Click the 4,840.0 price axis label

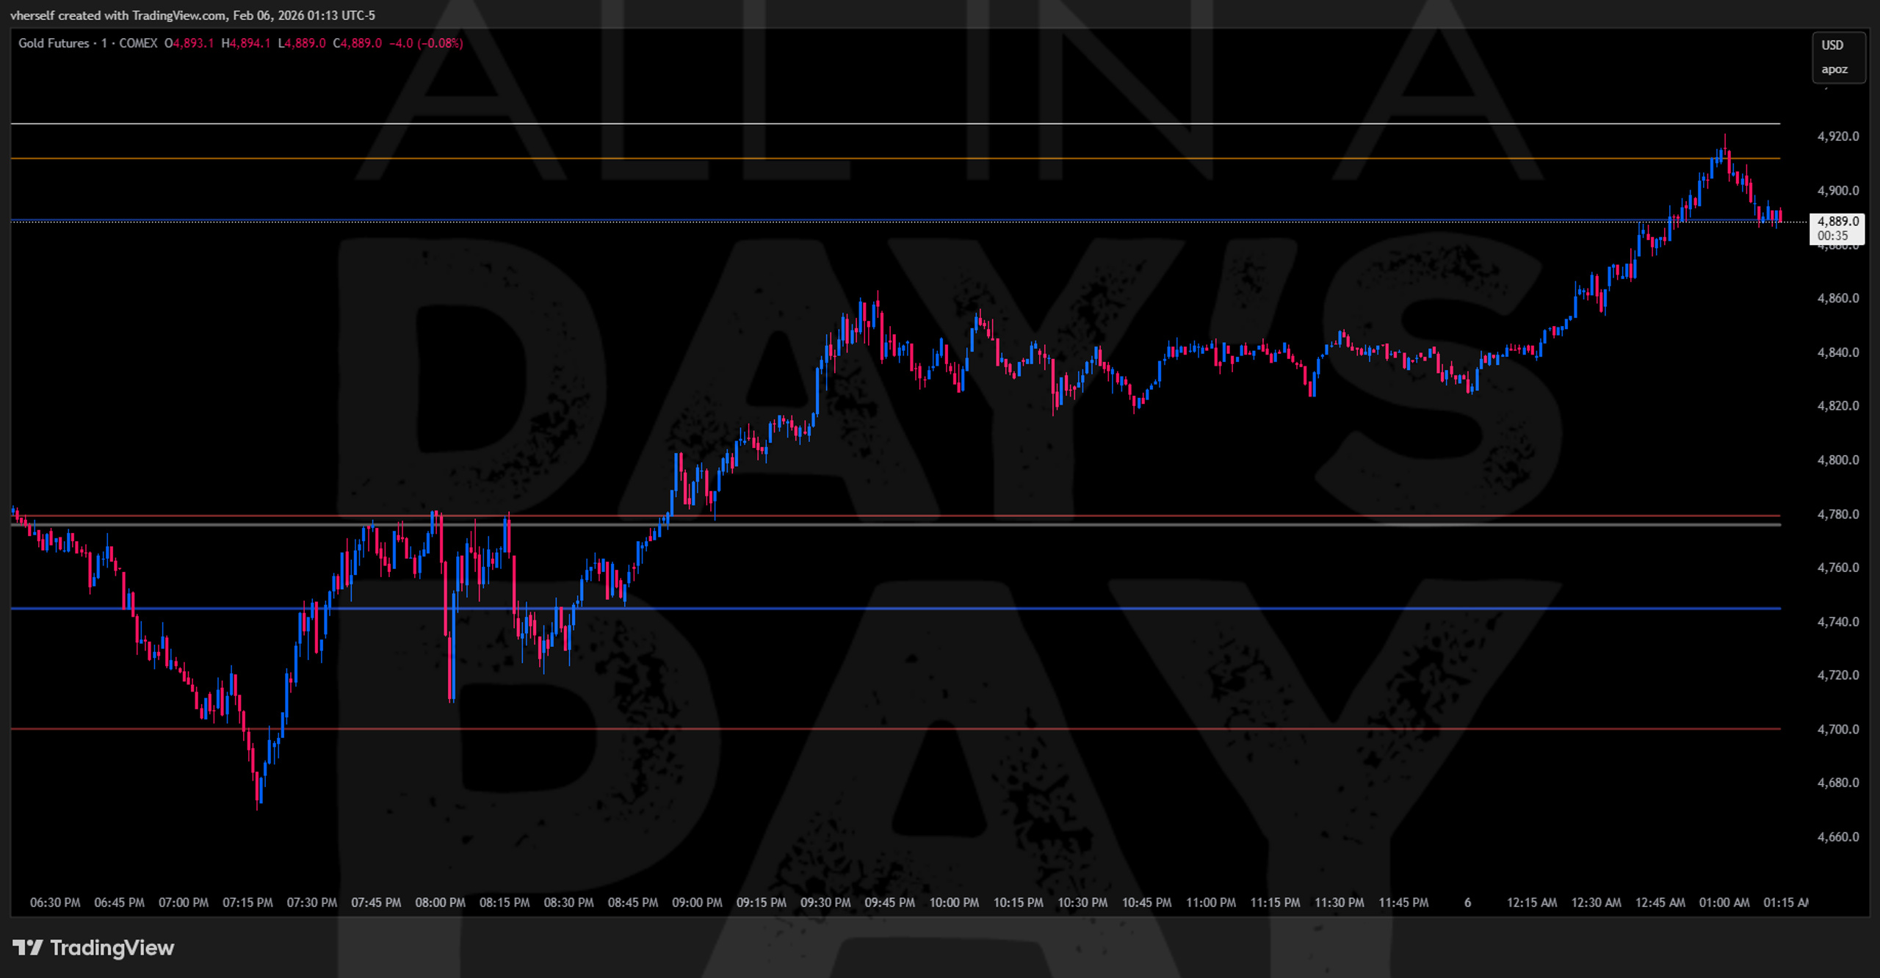tap(1838, 352)
